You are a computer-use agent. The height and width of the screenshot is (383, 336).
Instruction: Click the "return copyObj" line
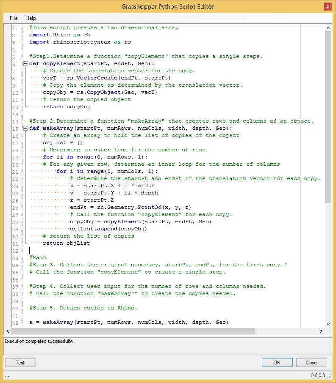(67, 107)
